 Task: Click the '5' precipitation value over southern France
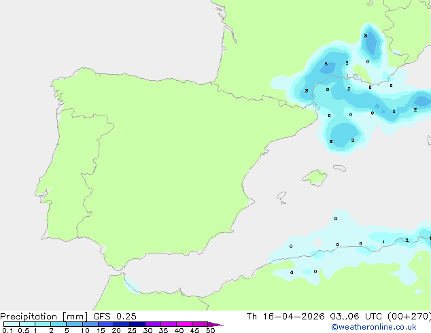[326, 64]
